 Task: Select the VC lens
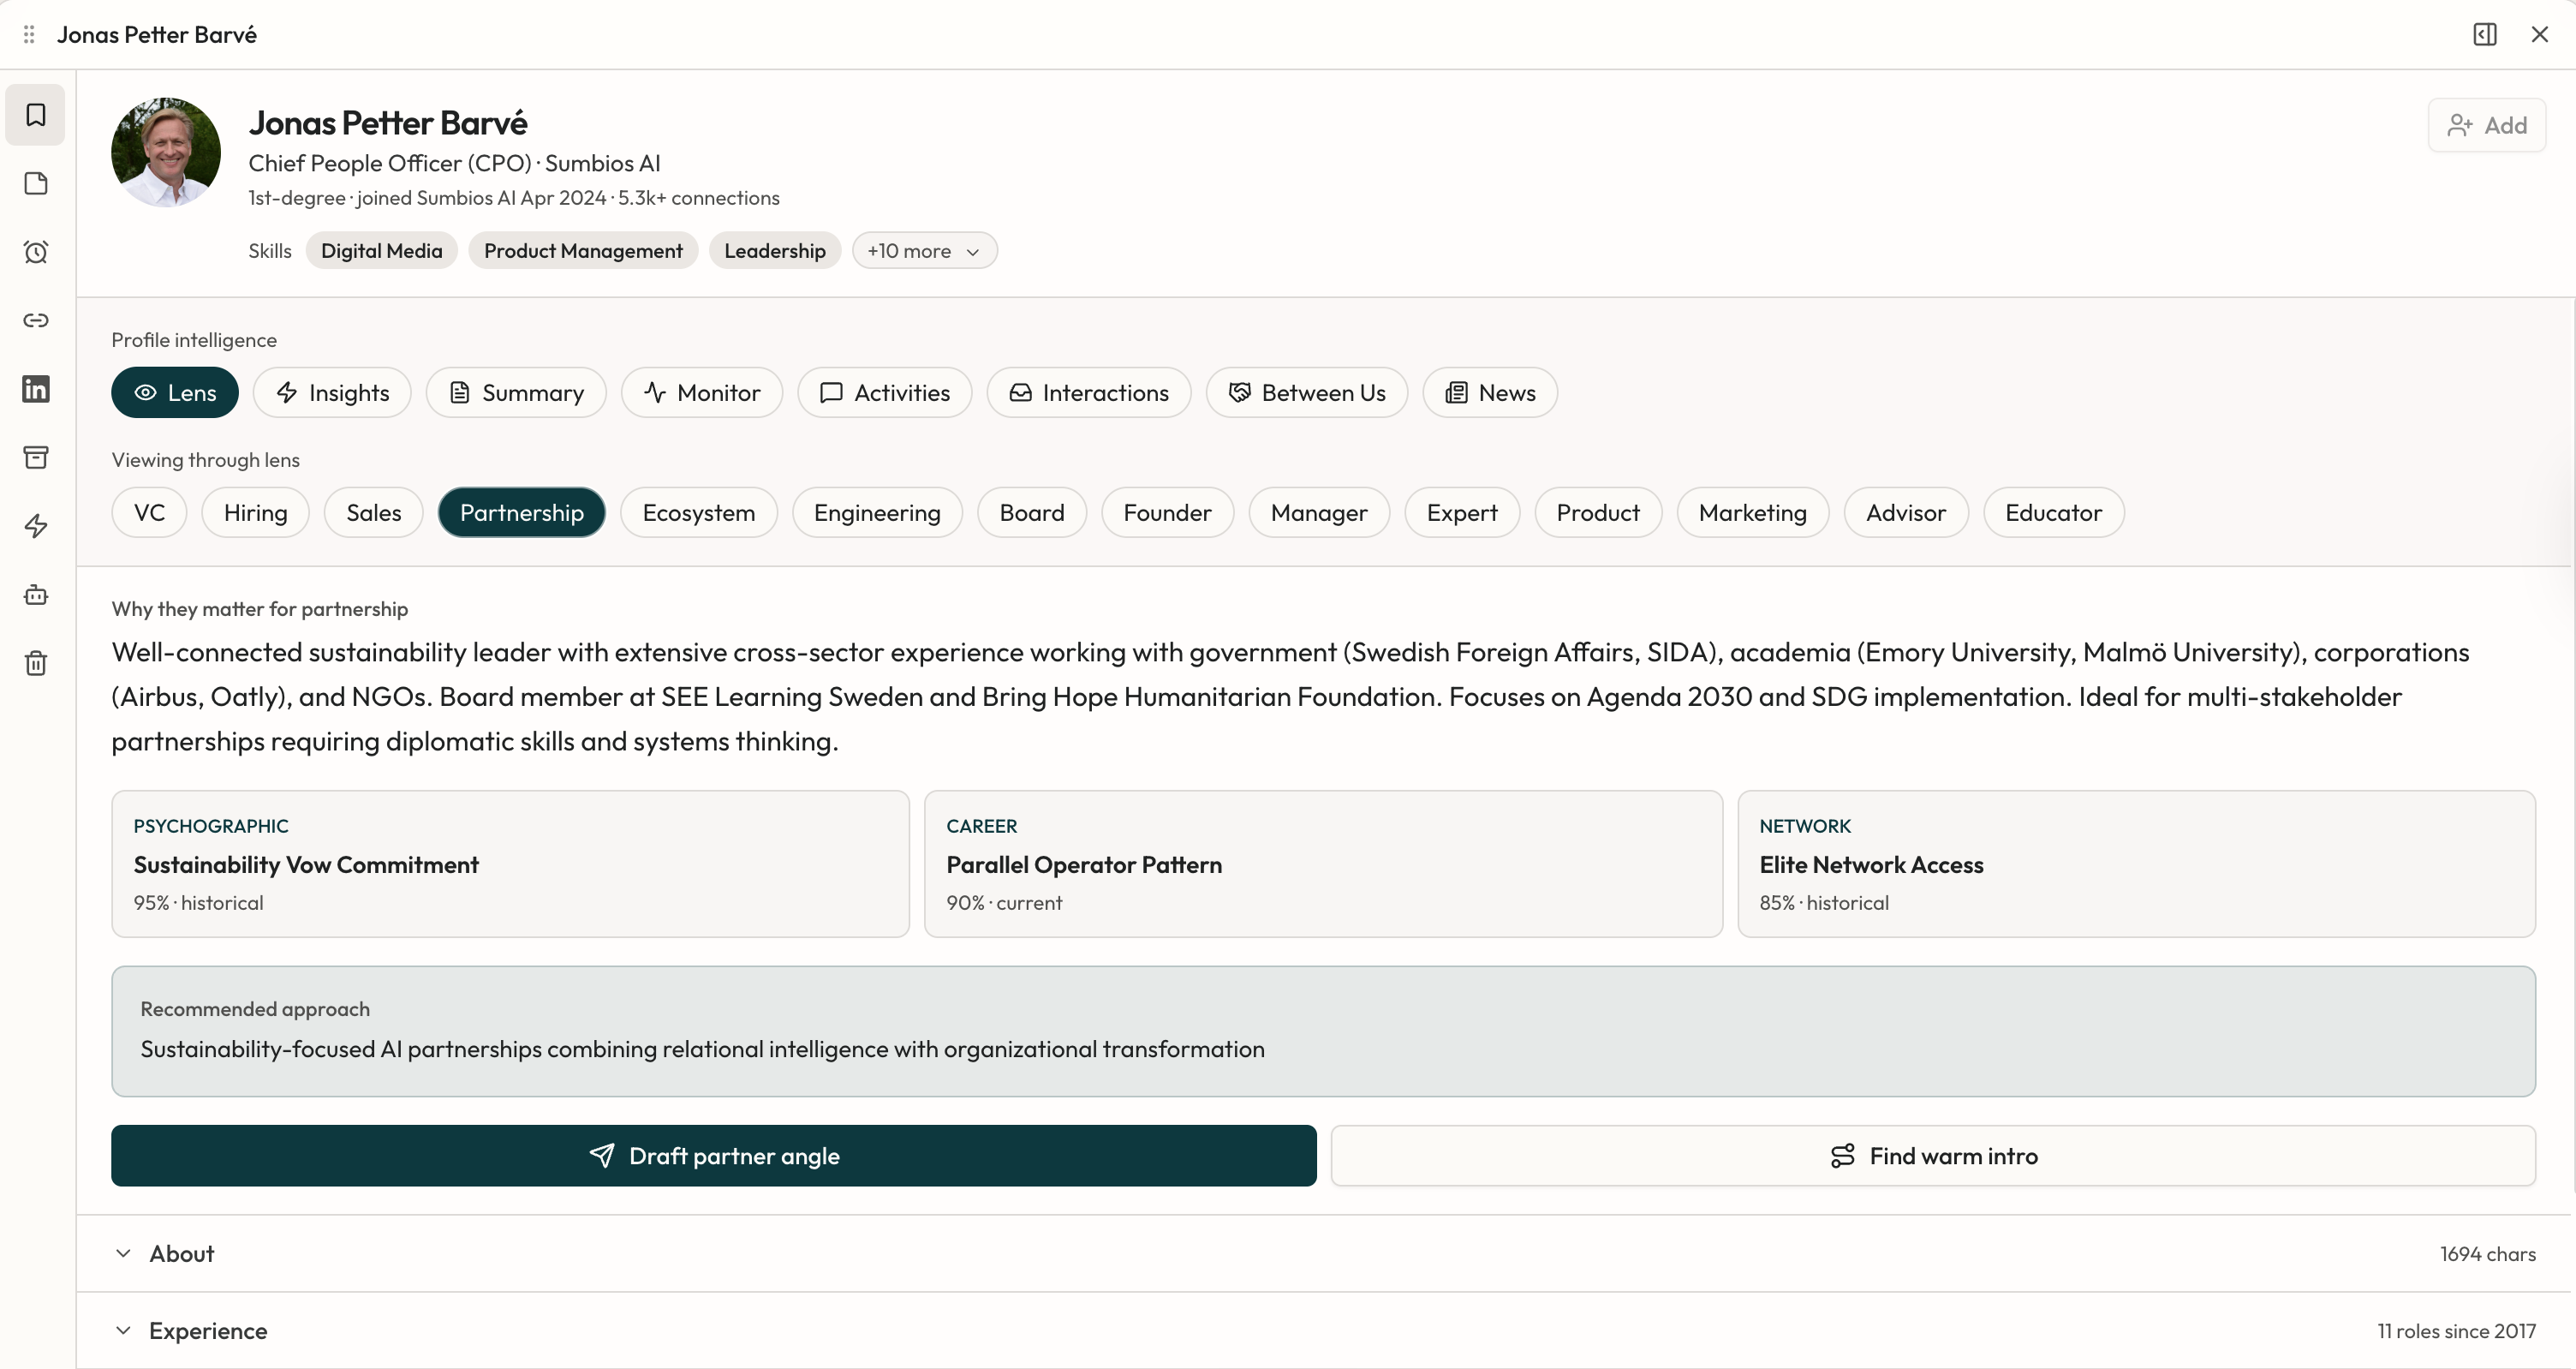[149, 512]
